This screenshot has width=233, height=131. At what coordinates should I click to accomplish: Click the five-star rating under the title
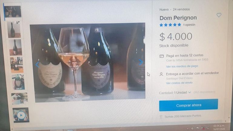(170, 25)
